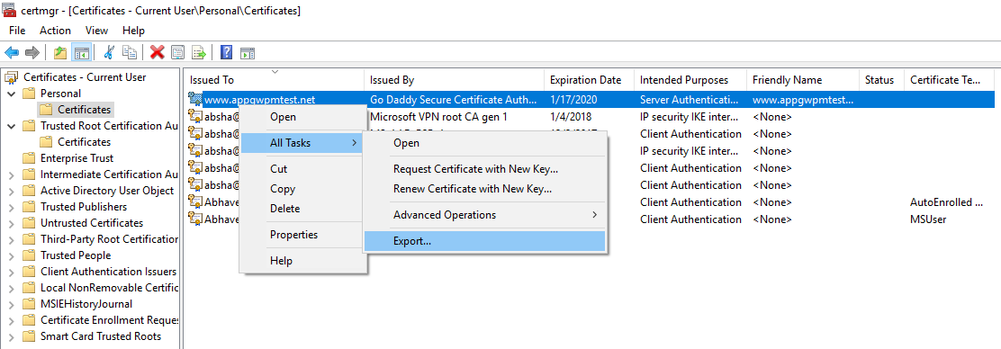The image size is (1001, 349).
Task: Click the blue question mark Help icon
Action: [x=226, y=52]
